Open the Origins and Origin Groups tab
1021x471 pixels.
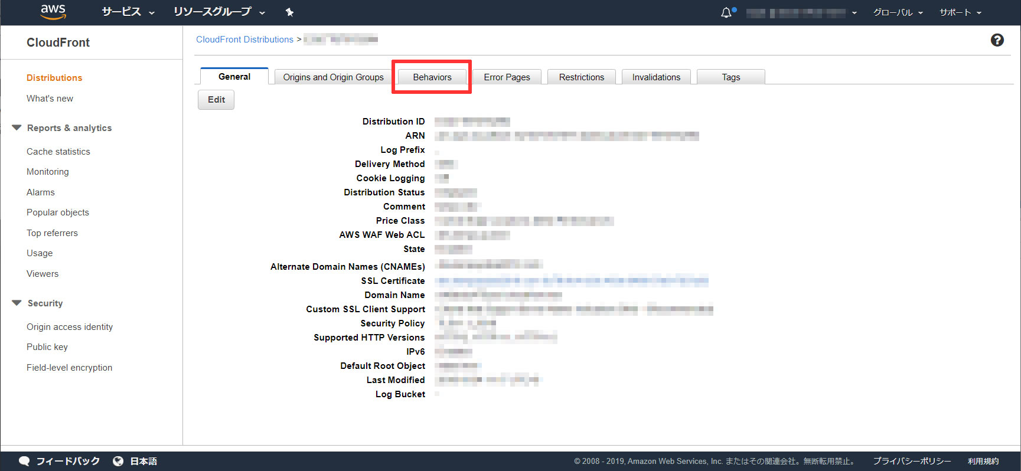pos(333,77)
